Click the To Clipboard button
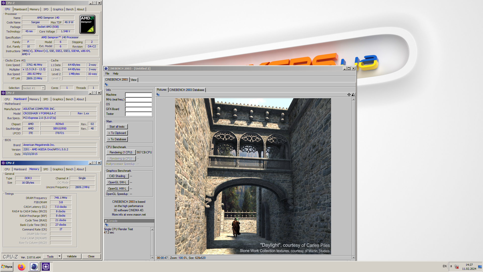Viewport: 483px width, 272px height. pyautogui.click(x=117, y=133)
